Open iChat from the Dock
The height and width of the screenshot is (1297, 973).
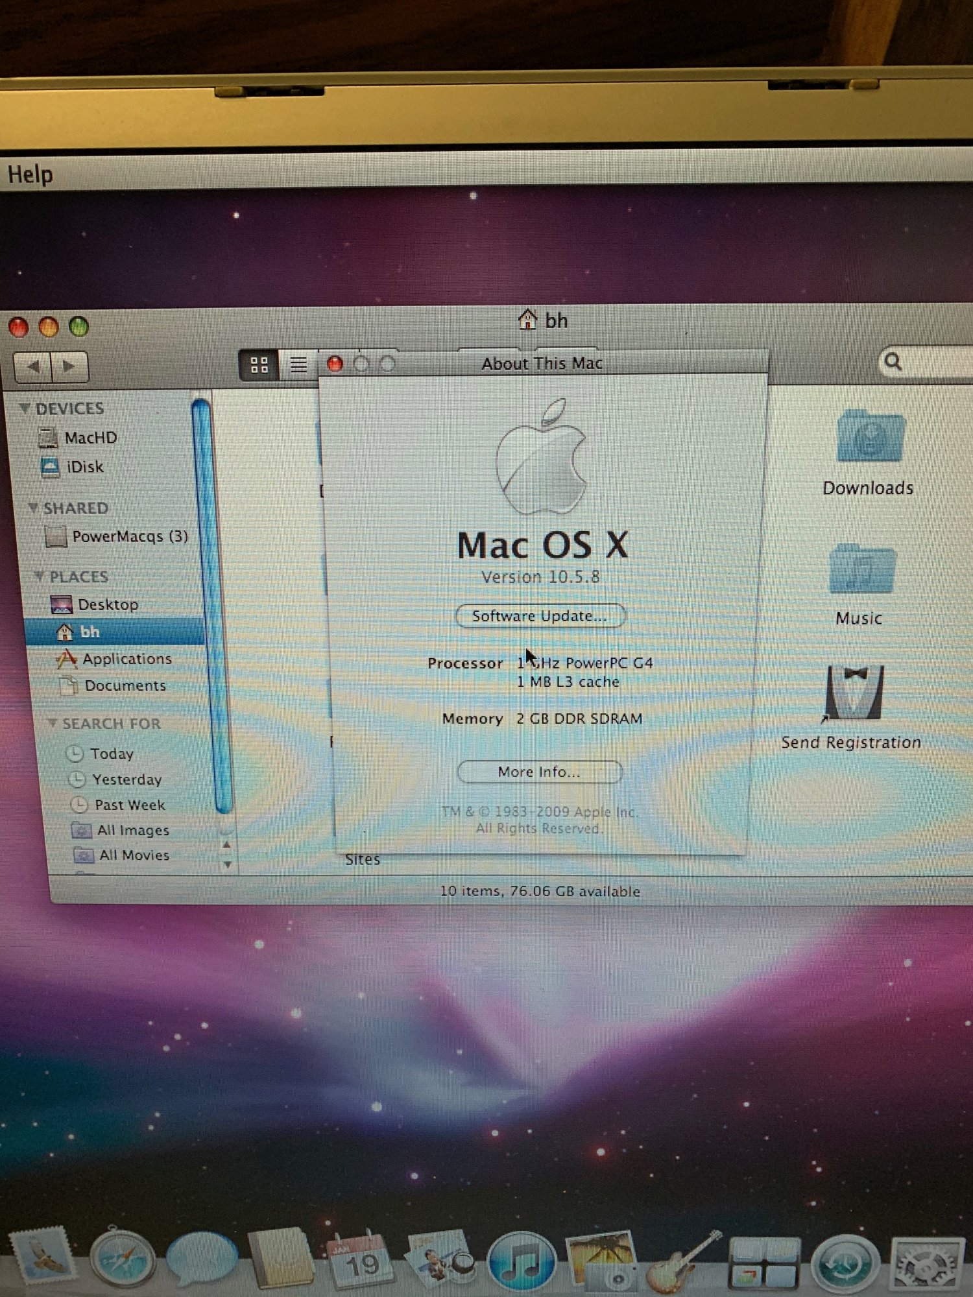(x=201, y=1258)
